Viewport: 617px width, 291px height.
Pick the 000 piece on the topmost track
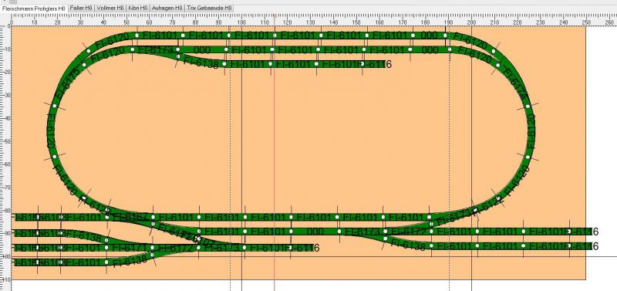tap(429, 36)
